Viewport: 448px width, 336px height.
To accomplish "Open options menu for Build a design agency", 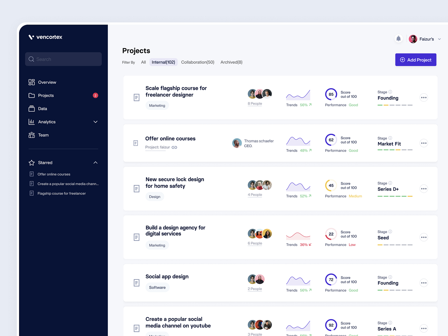I will tap(424, 237).
